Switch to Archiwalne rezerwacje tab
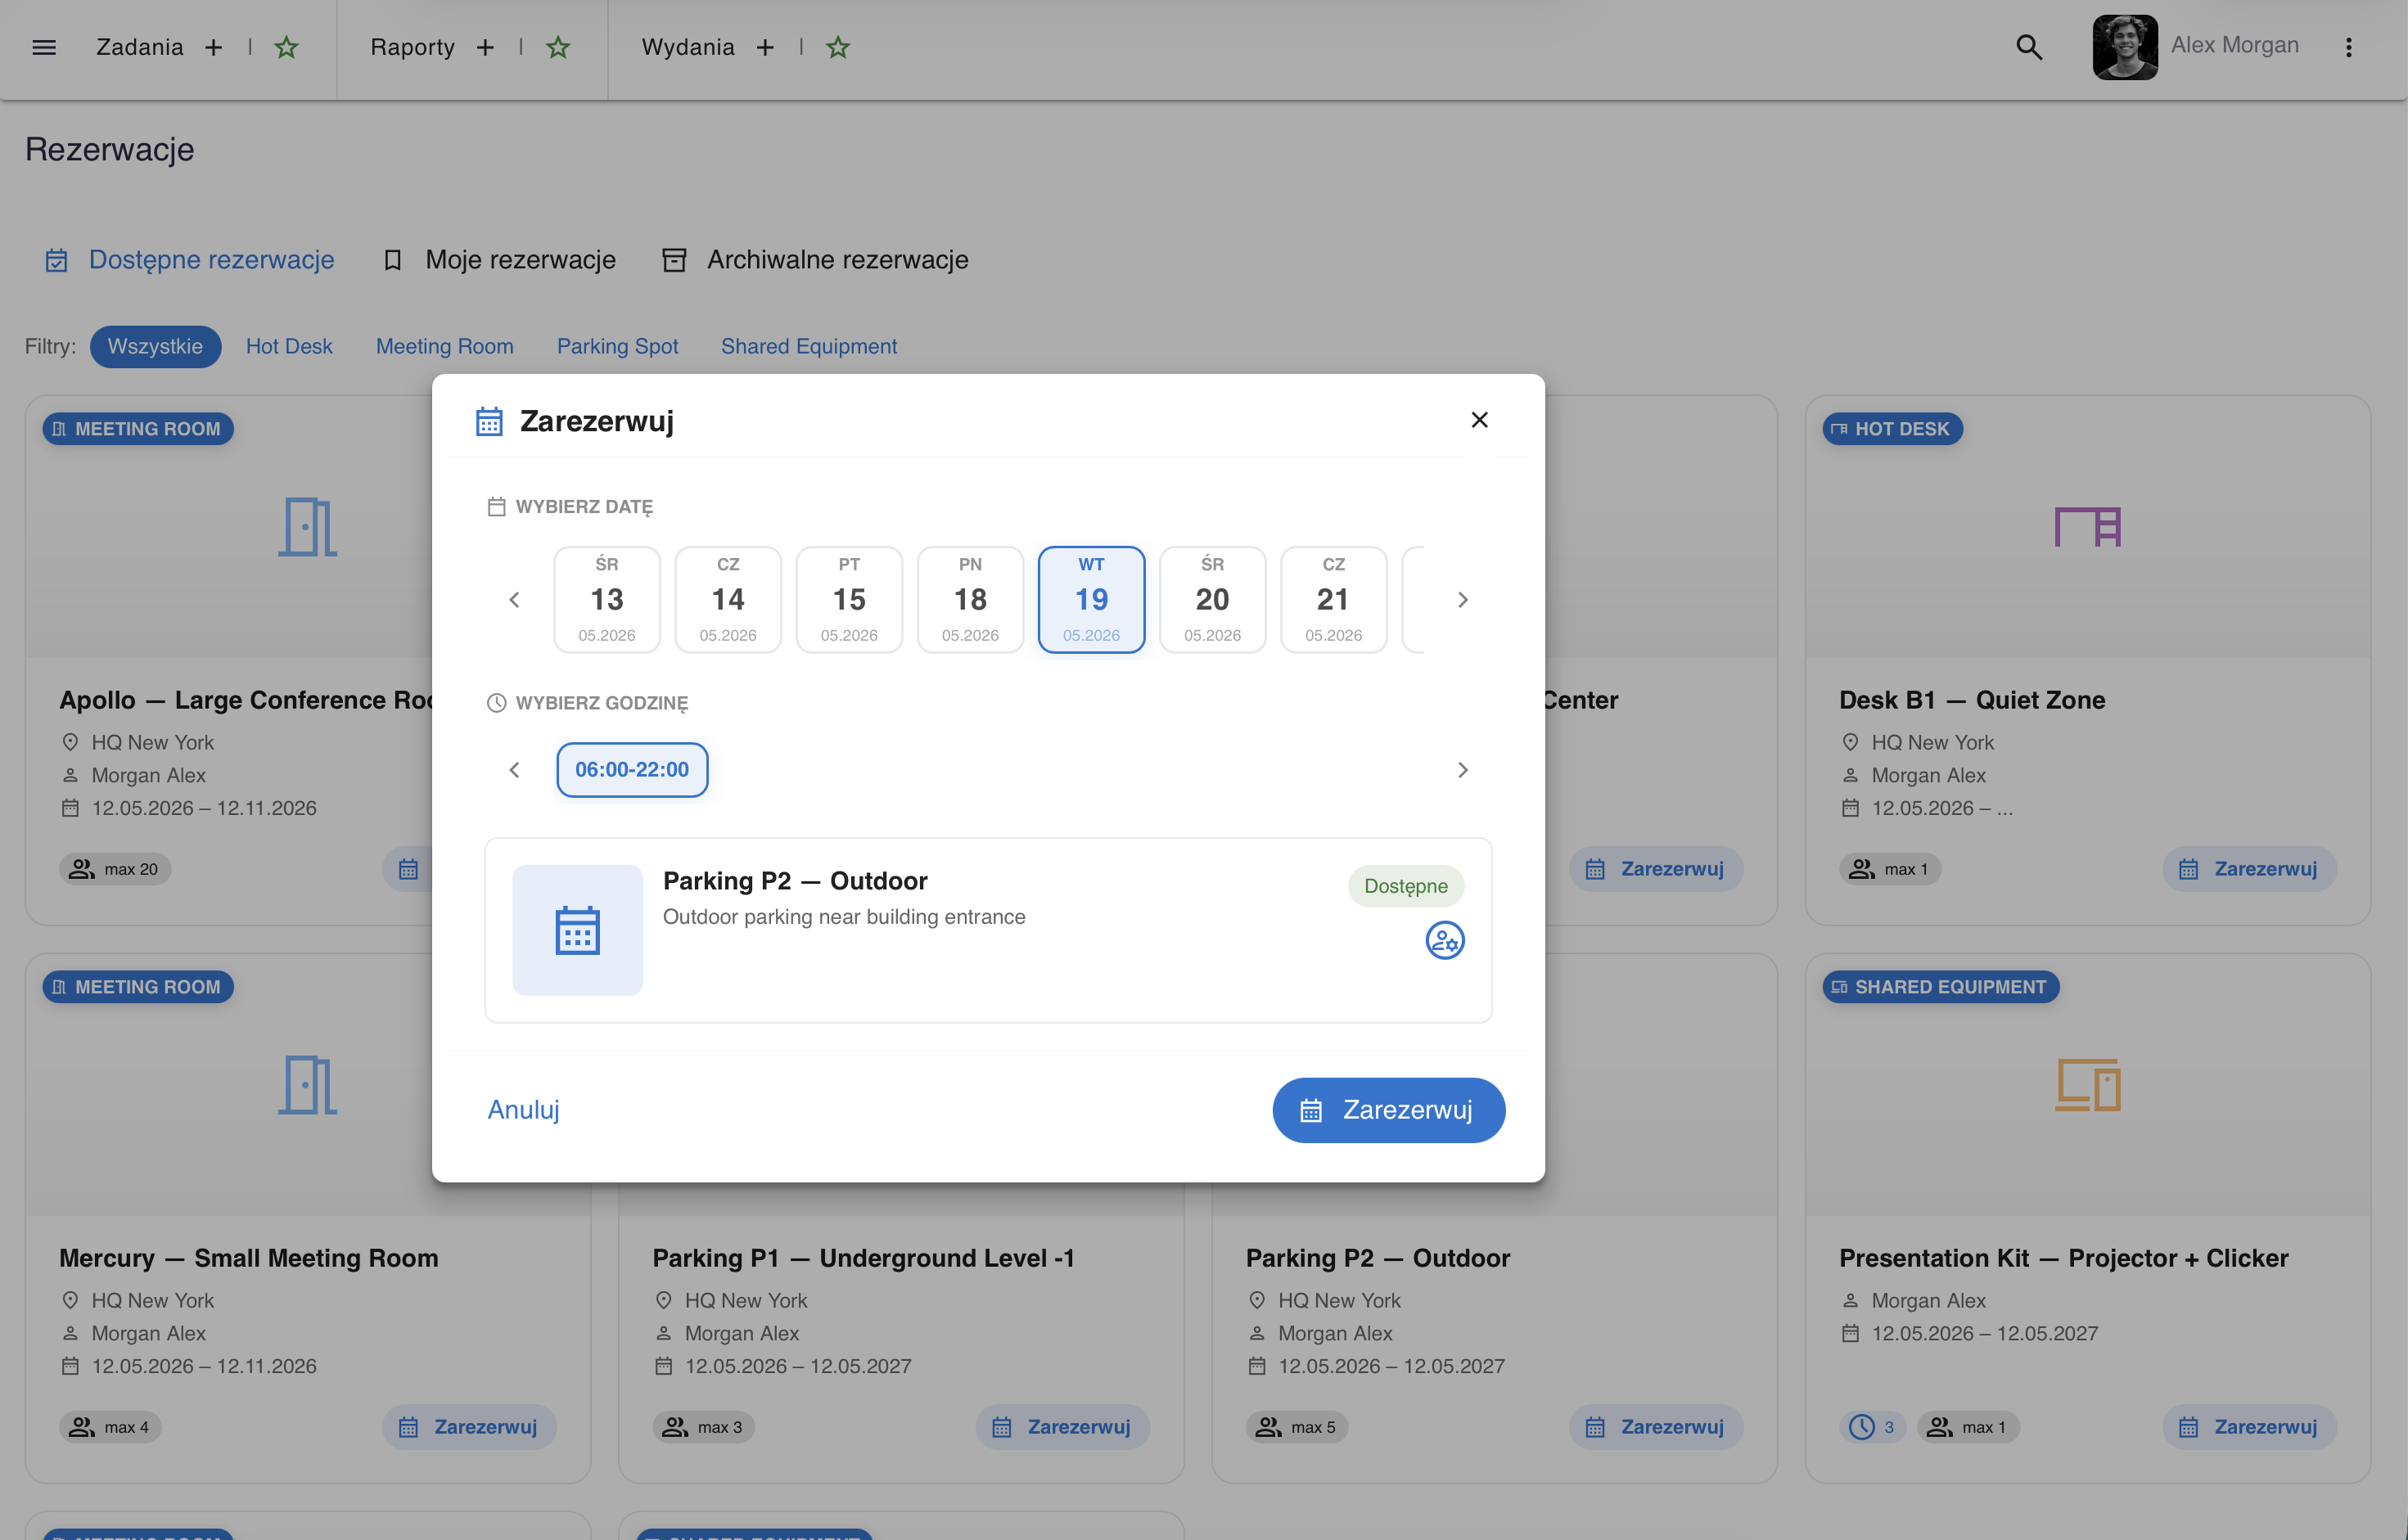The width and height of the screenshot is (2408, 1540). point(816,260)
